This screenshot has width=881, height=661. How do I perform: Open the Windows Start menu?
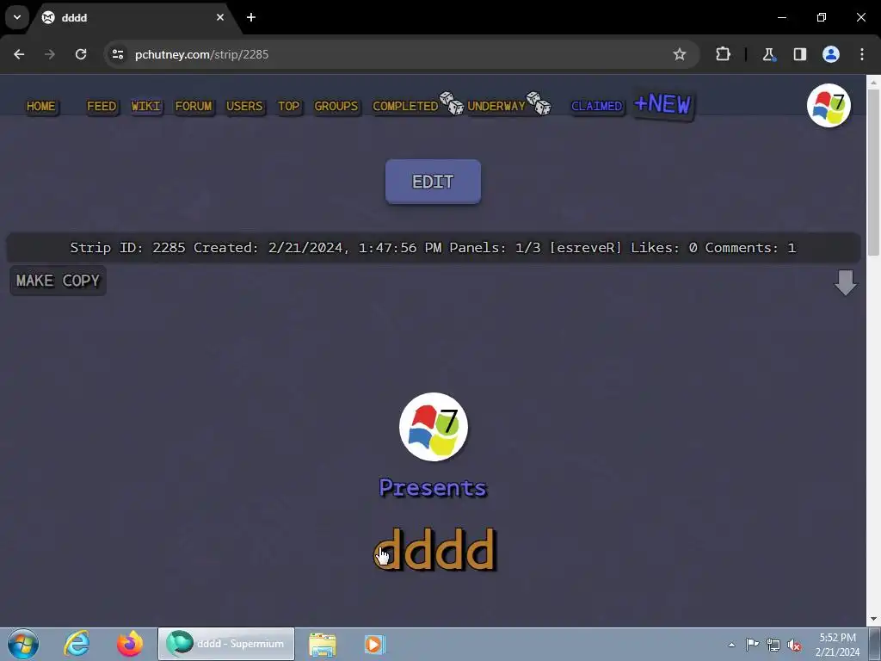pos(23,644)
